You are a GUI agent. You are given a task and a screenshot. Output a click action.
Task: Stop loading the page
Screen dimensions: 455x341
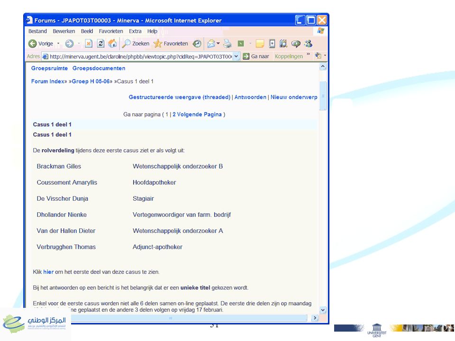[89, 44]
